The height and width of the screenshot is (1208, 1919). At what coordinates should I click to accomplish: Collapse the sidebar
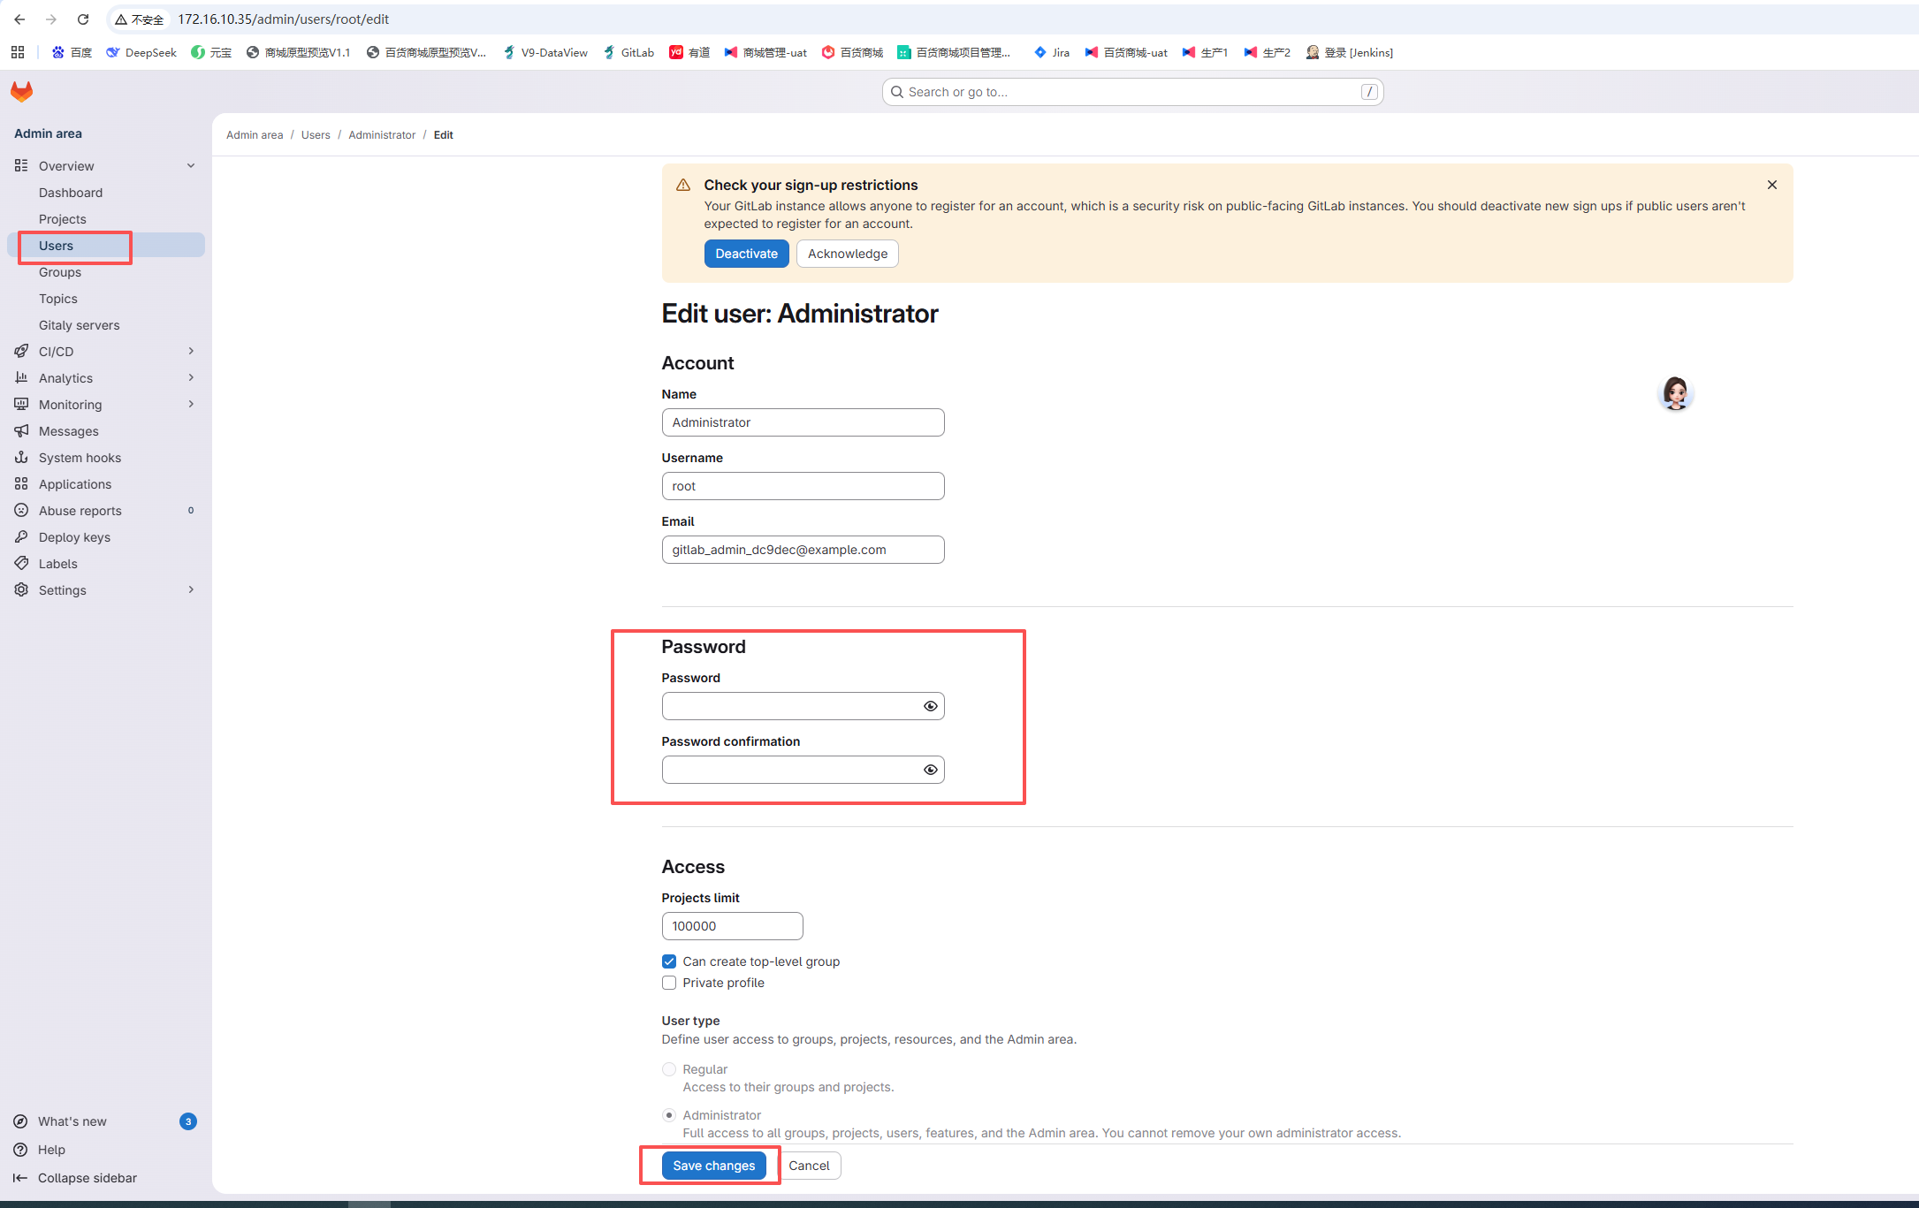tap(87, 1178)
